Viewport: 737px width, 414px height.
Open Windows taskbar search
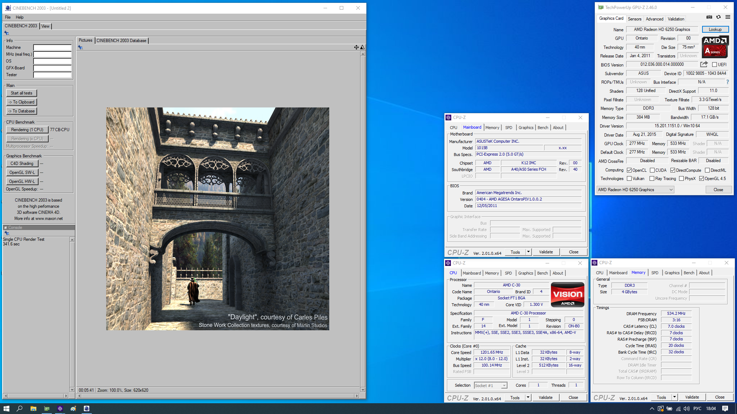[x=20, y=409]
